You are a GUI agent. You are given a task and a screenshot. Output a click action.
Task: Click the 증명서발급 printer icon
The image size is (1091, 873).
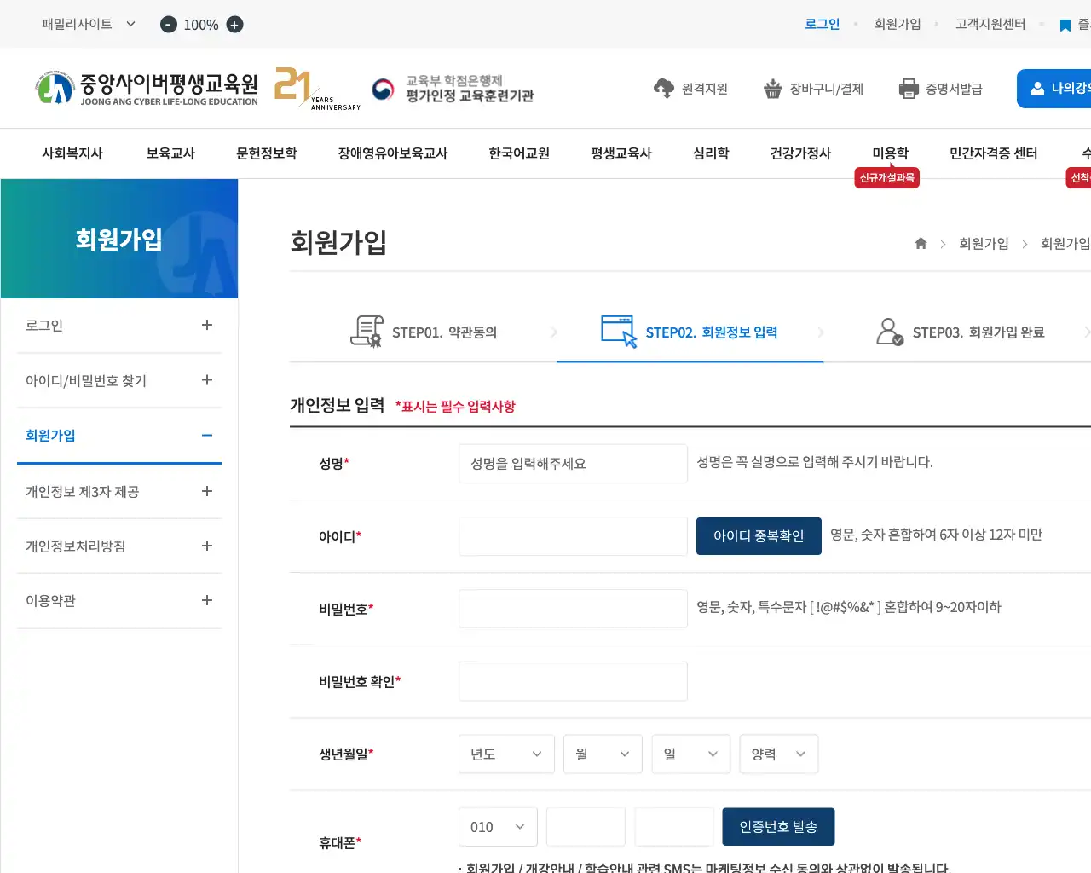(907, 88)
